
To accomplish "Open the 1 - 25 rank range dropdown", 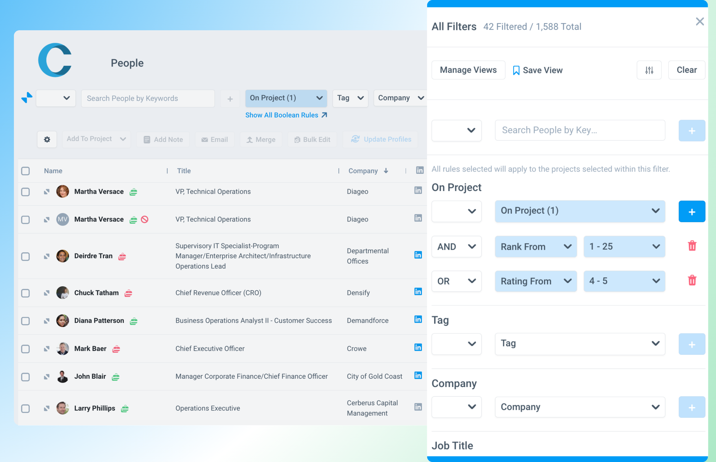I will pyautogui.click(x=624, y=246).
